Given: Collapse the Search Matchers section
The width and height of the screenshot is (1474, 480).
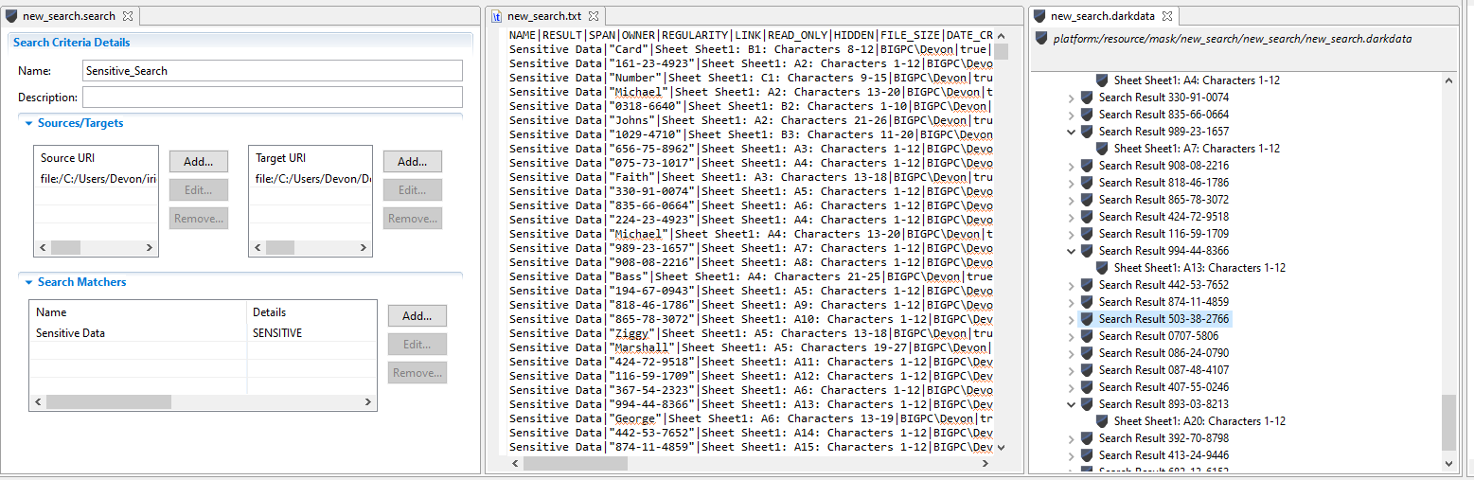Looking at the screenshot, I should (29, 282).
